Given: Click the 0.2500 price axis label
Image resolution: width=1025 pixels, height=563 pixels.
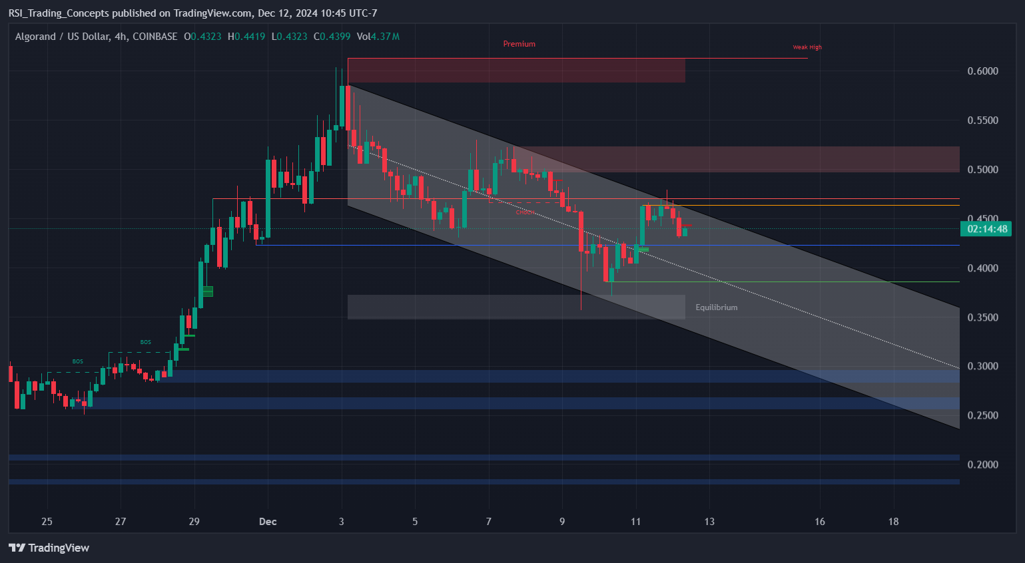Looking at the screenshot, I should pos(983,415).
